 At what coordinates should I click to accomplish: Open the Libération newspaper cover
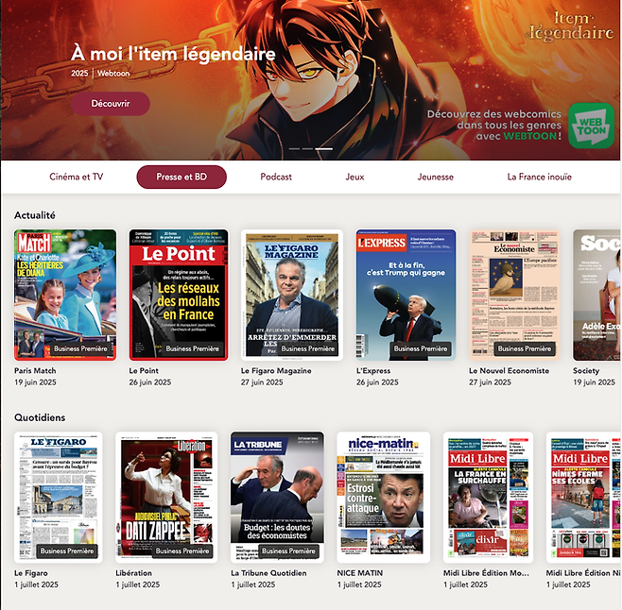(166, 497)
